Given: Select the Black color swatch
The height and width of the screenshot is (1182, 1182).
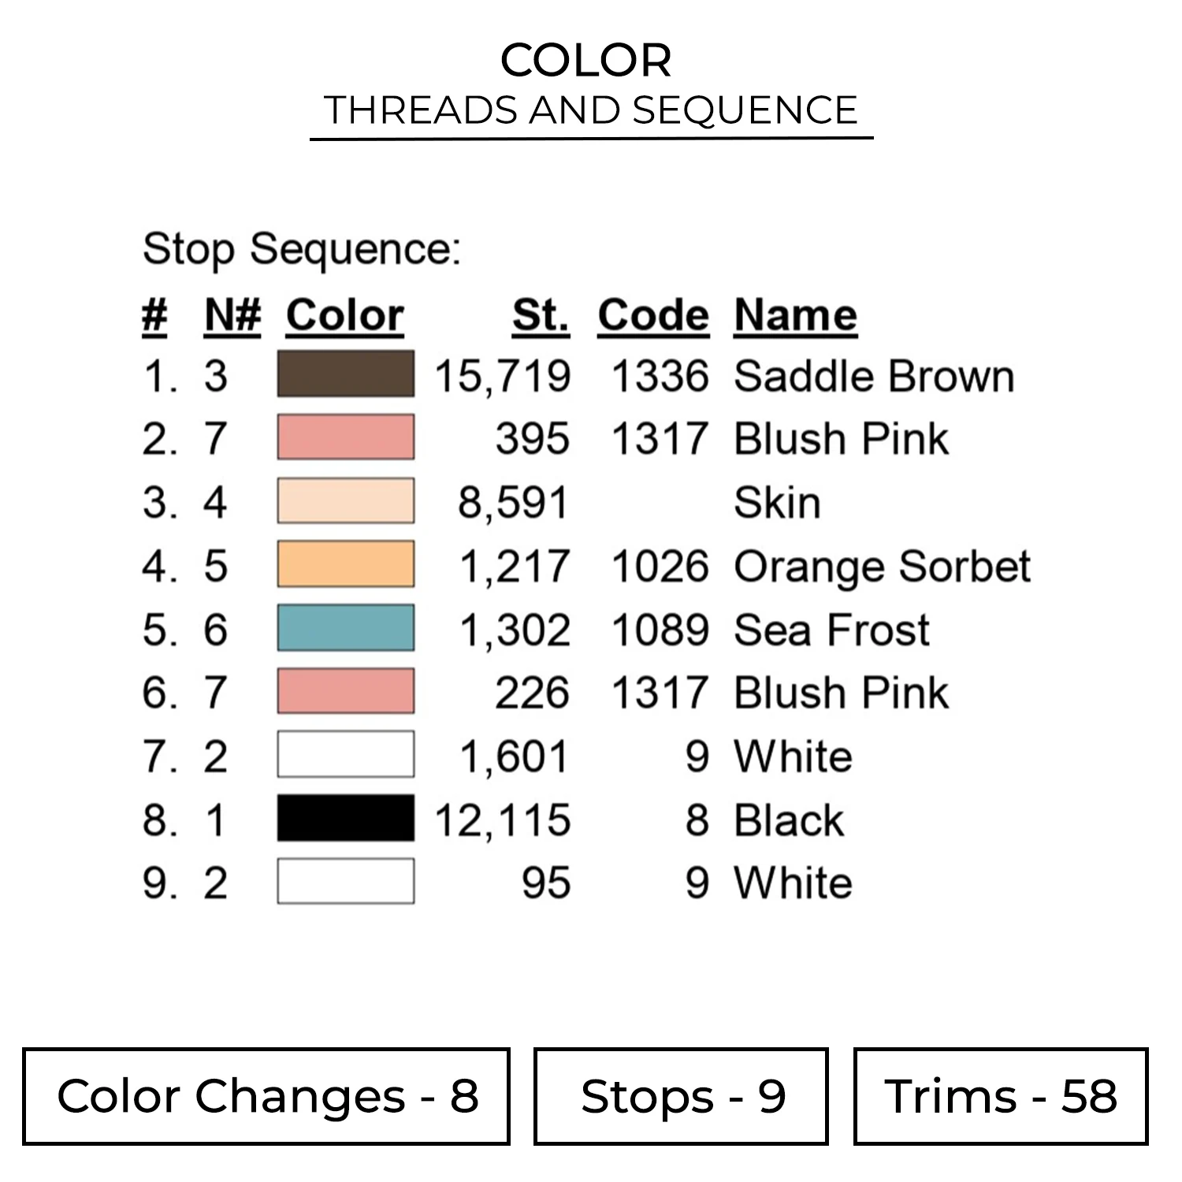Looking at the screenshot, I should (345, 818).
